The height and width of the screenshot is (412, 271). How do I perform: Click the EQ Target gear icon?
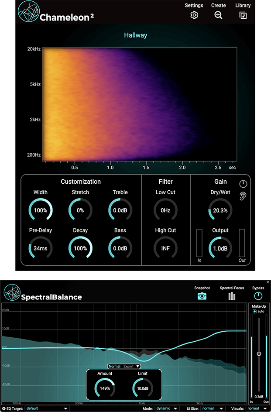(x=3, y=409)
